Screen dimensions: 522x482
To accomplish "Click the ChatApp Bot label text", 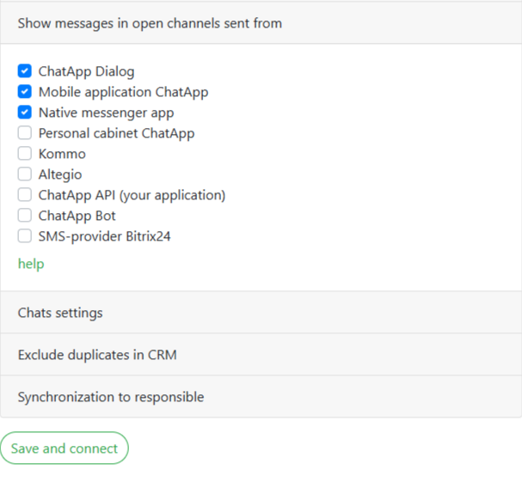I will [77, 216].
